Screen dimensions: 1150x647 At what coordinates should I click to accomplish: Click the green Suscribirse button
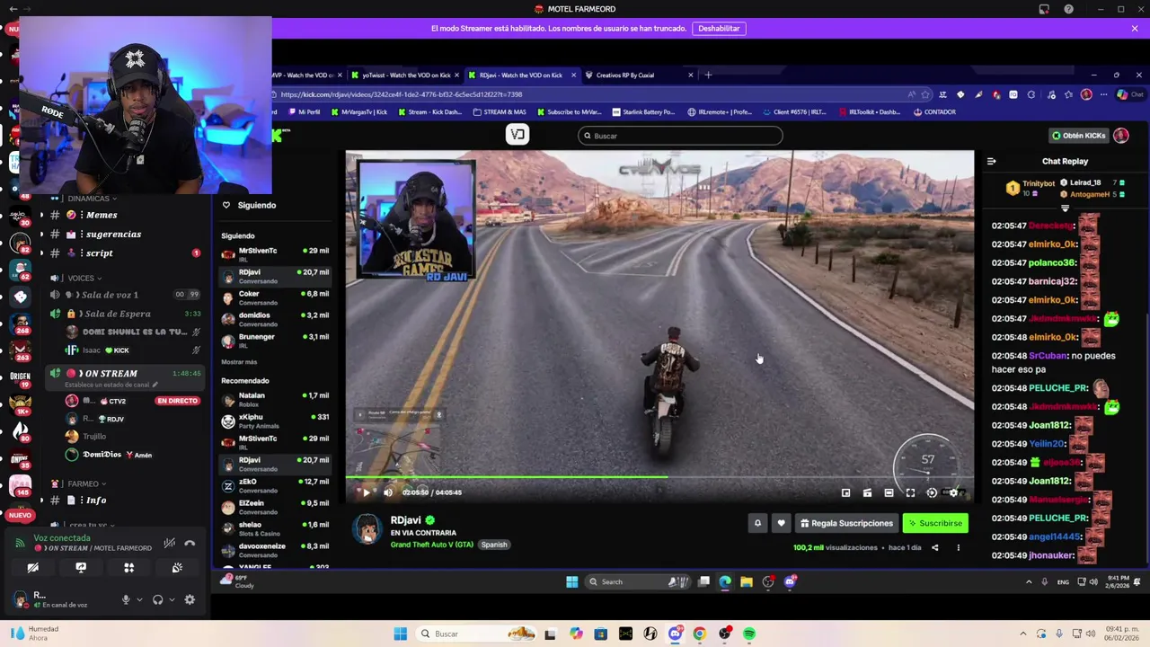[x=935, y=523]
